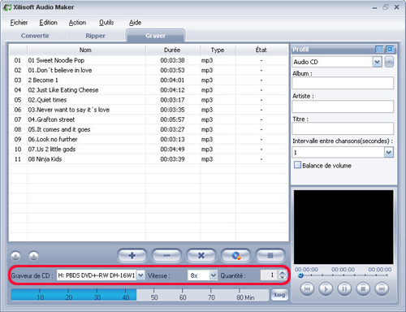The image size is (406, 312).
Task: Sort by Type column header
Action: click(x=218, y=50)
